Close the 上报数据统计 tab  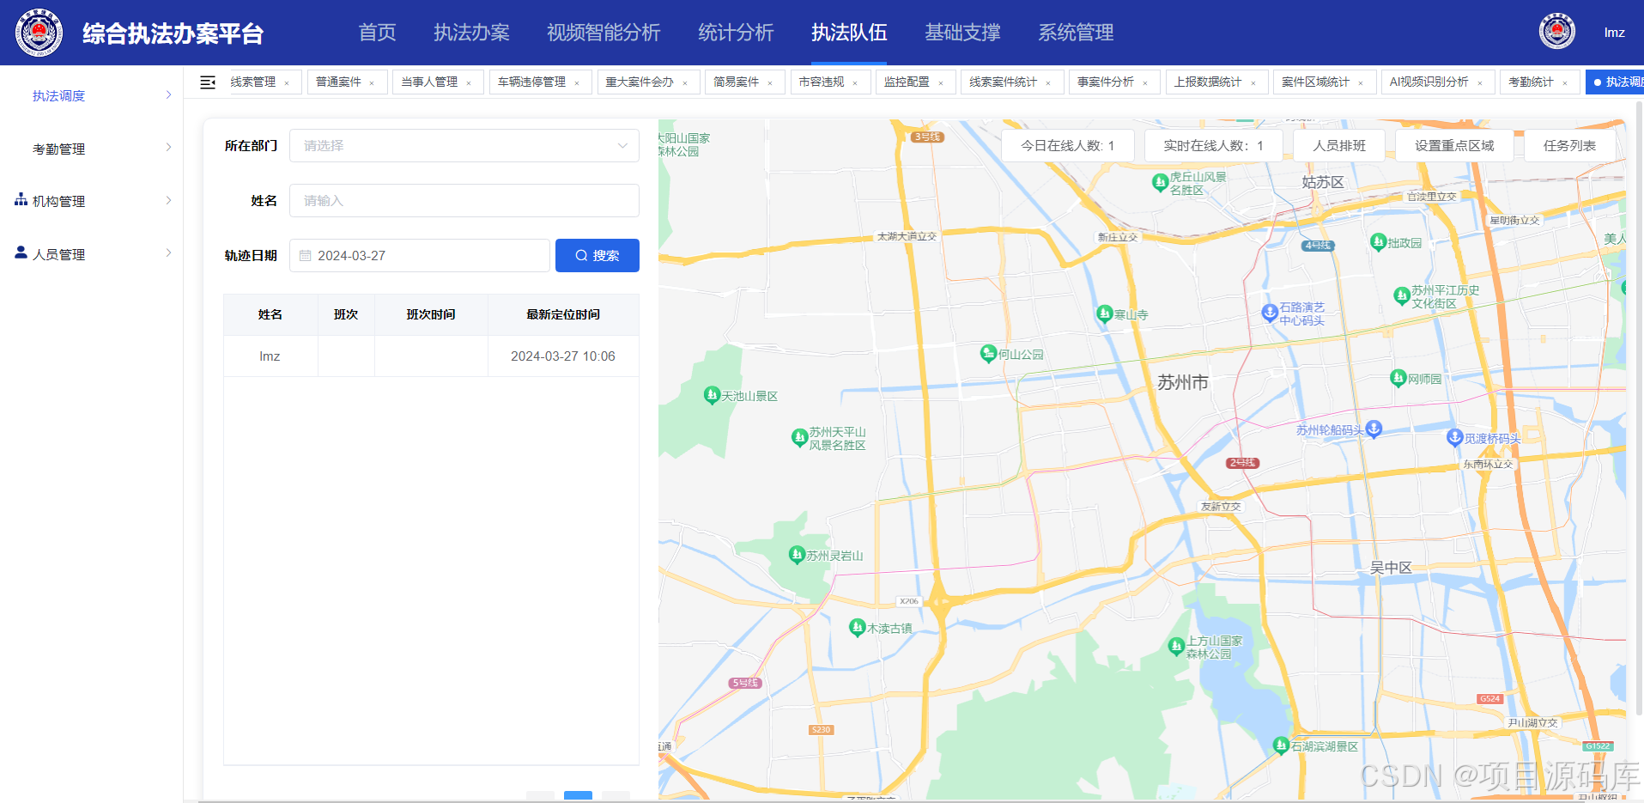click(1253, 83)
